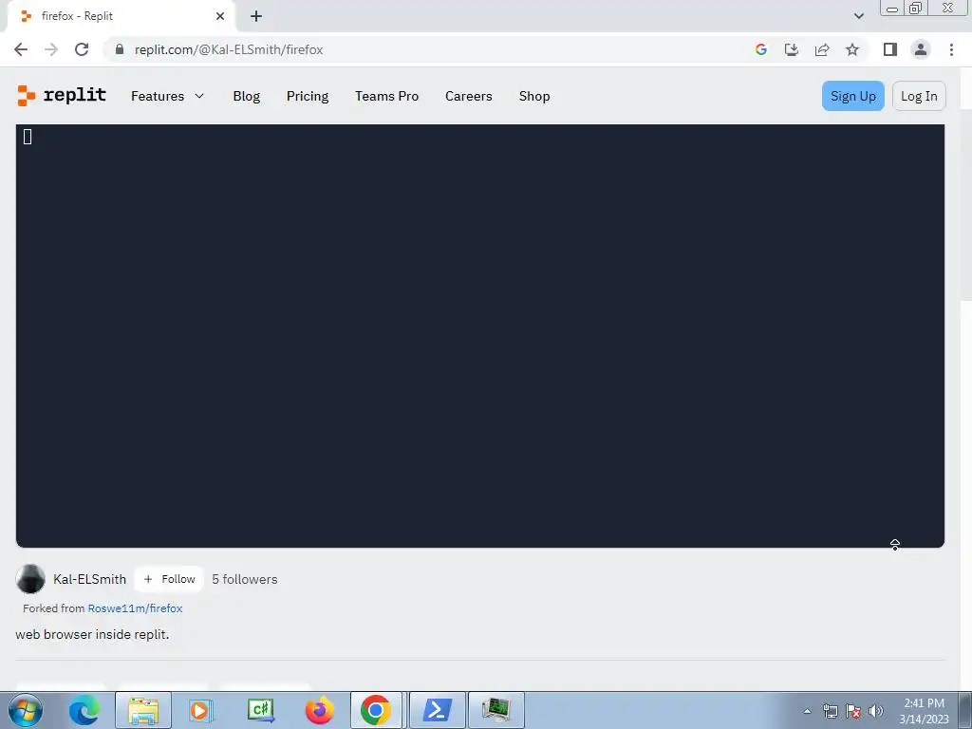Click the Sign Up button
The height and width of the screenshot is (729, 972).
pyautogui.click(x=853, y=96)
